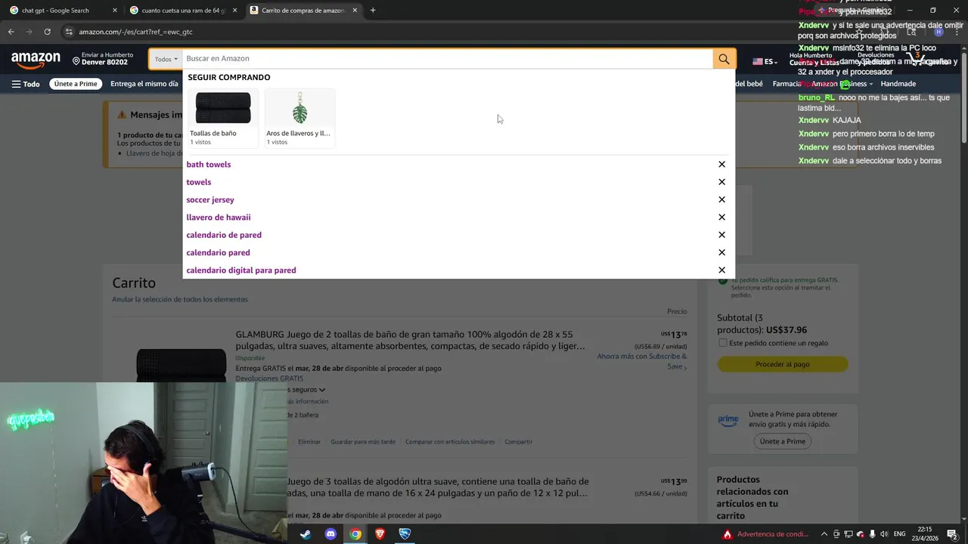Remove 'calendario pared' suggestion via X
The height and width of the screenshot is (544, 968).
(721, 252)
